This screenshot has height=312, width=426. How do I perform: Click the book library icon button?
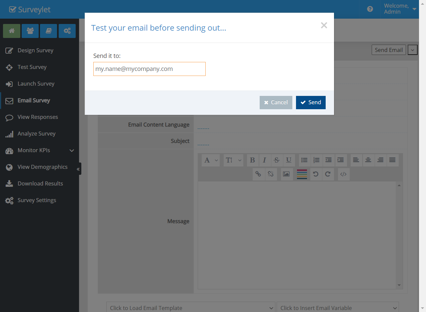49,31
